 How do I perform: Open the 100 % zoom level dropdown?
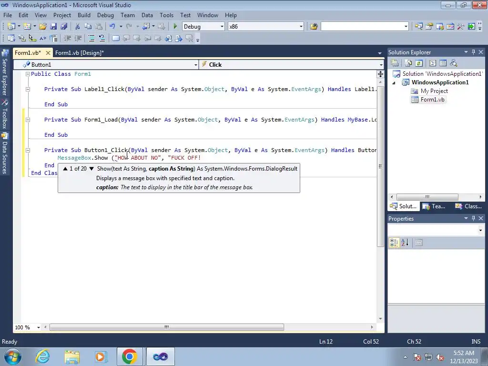pos(39,327)
